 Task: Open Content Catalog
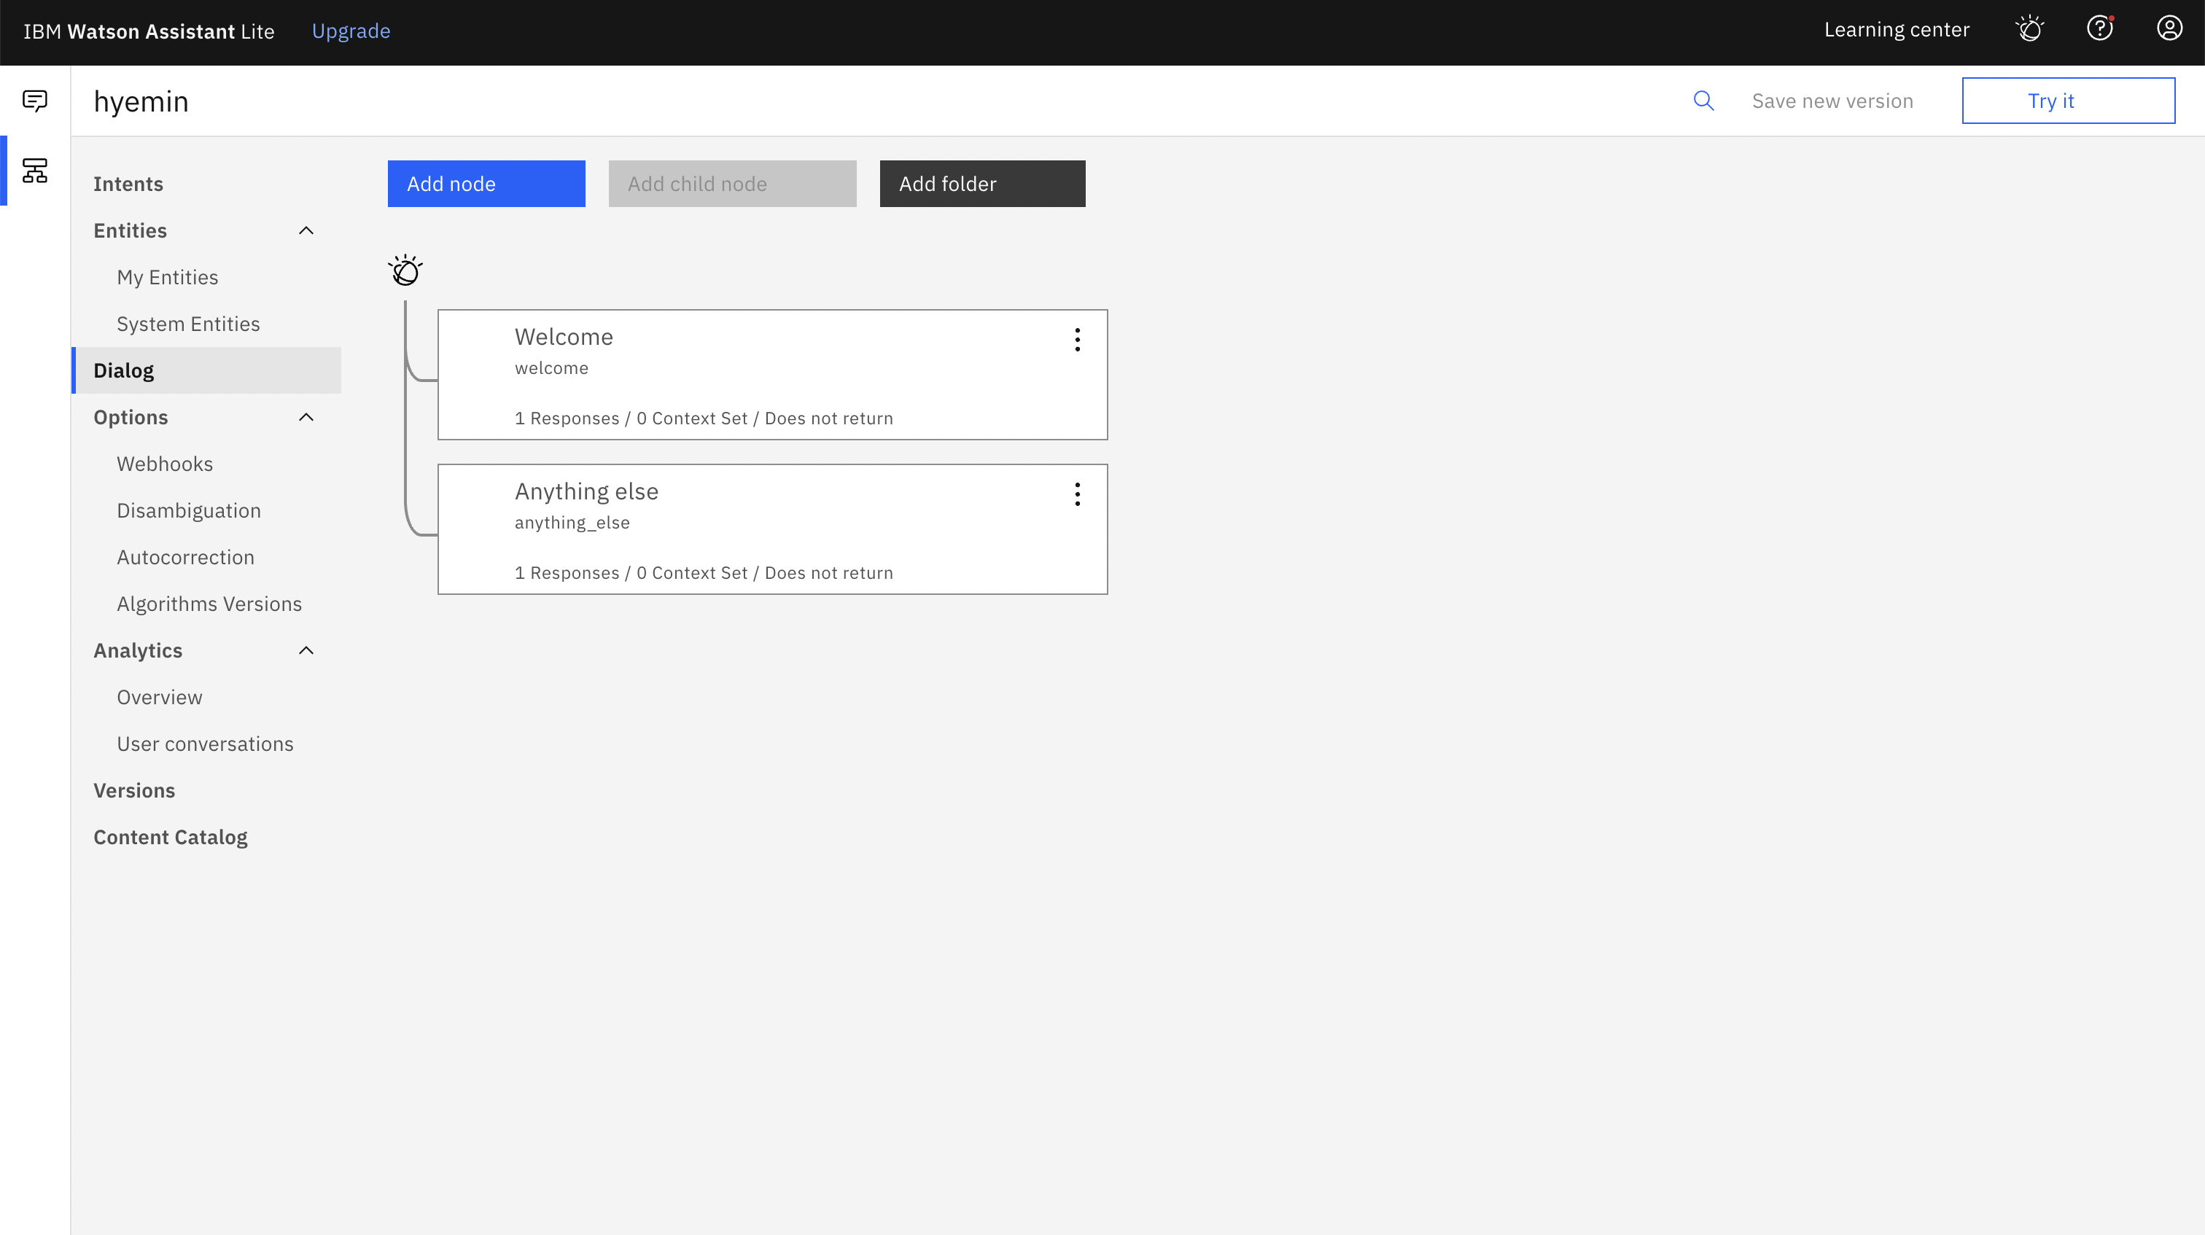(x=171, y=837)
